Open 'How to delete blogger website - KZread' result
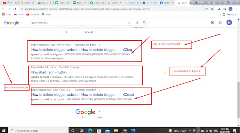 [x=83, y=95]
